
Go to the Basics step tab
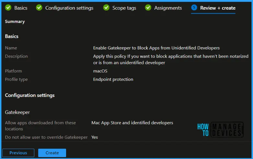coord(21,8)
